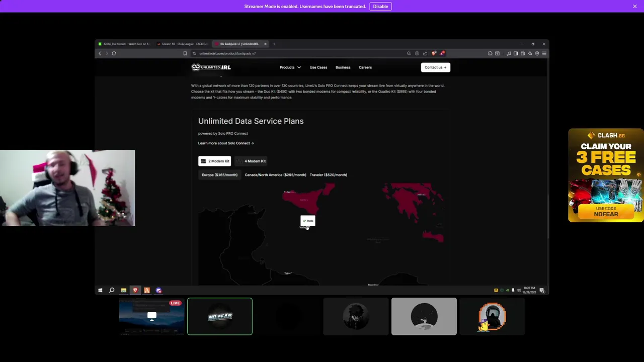This screenshot has width=644, height=362.
Task: Click the volume icon in system tray
Action: coord(519,290)
